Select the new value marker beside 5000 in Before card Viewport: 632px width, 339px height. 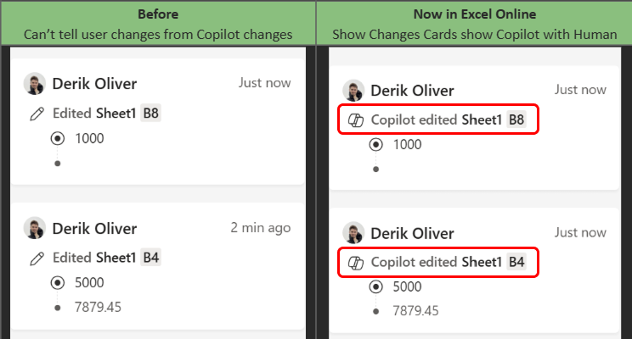tap(58, 283)
